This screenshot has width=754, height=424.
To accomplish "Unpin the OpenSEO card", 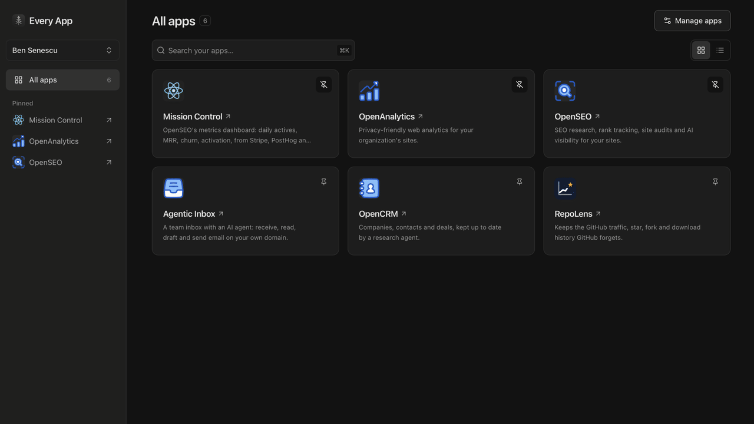I will point(715,85).
